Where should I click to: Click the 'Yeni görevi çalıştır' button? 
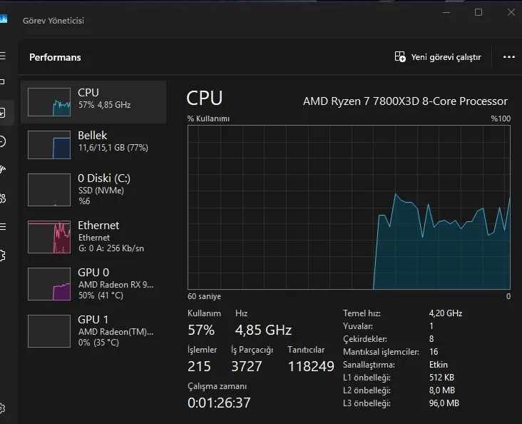point(439,57)
